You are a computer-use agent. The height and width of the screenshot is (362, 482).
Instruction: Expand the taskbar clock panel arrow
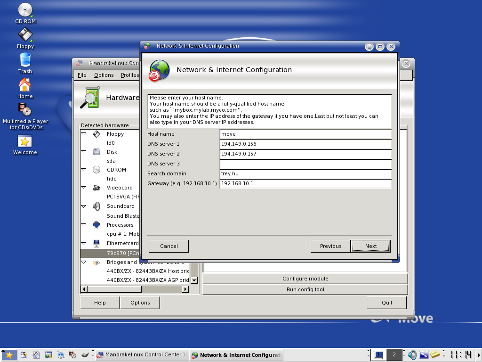[479, 355]
